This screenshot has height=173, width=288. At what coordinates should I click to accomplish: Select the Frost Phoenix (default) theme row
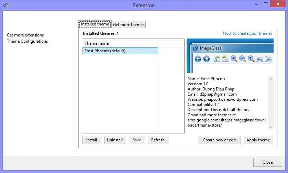pos(120,51)
